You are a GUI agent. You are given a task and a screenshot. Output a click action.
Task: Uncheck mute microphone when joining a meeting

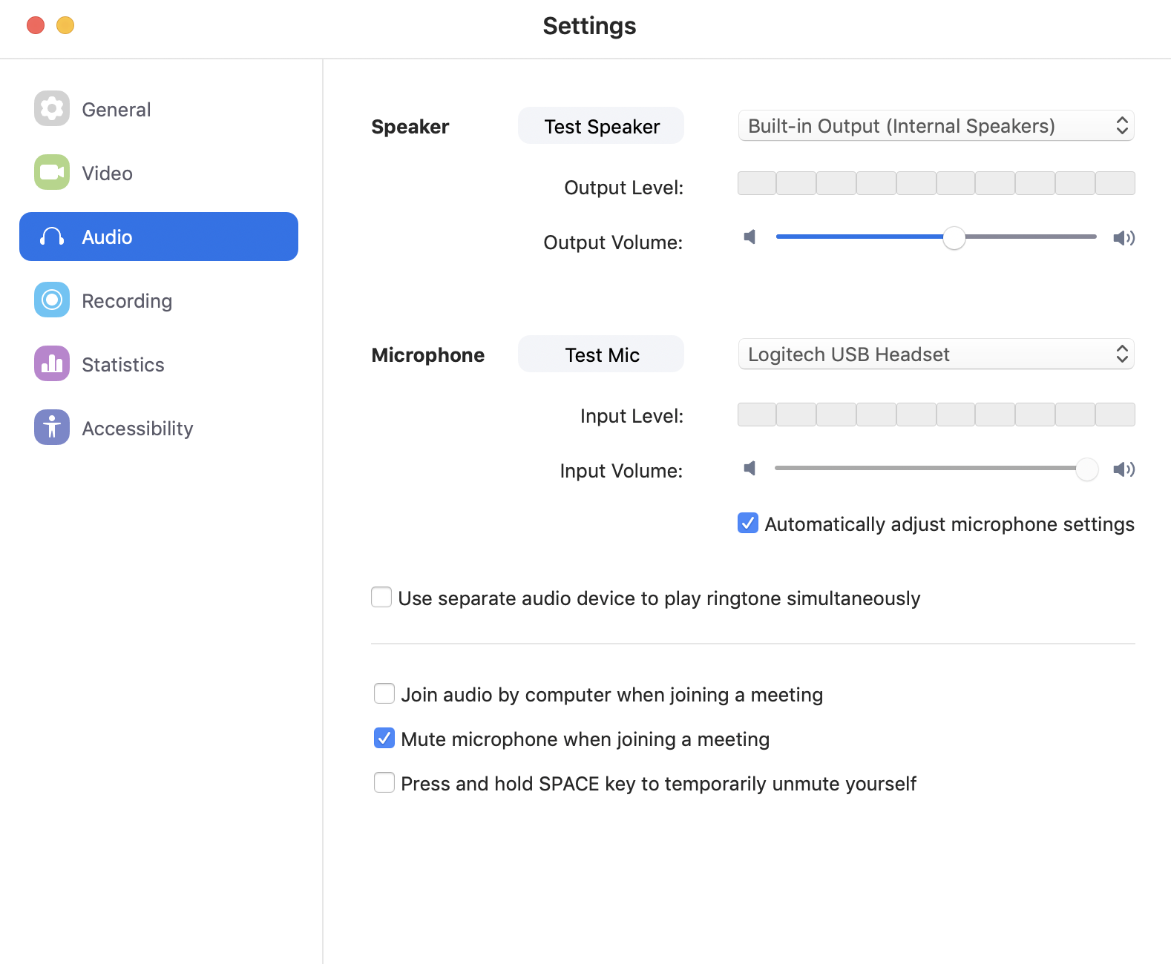coord(384,739)
